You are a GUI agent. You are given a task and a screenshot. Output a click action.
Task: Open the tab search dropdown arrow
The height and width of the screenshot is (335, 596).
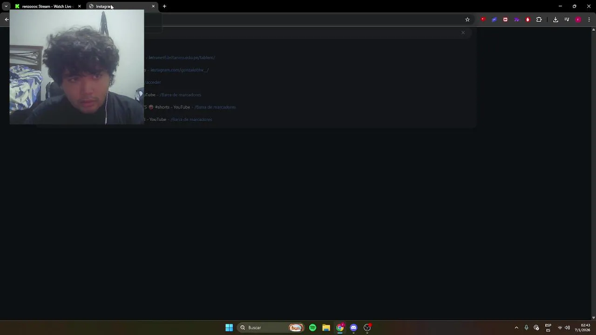(6, 7)
